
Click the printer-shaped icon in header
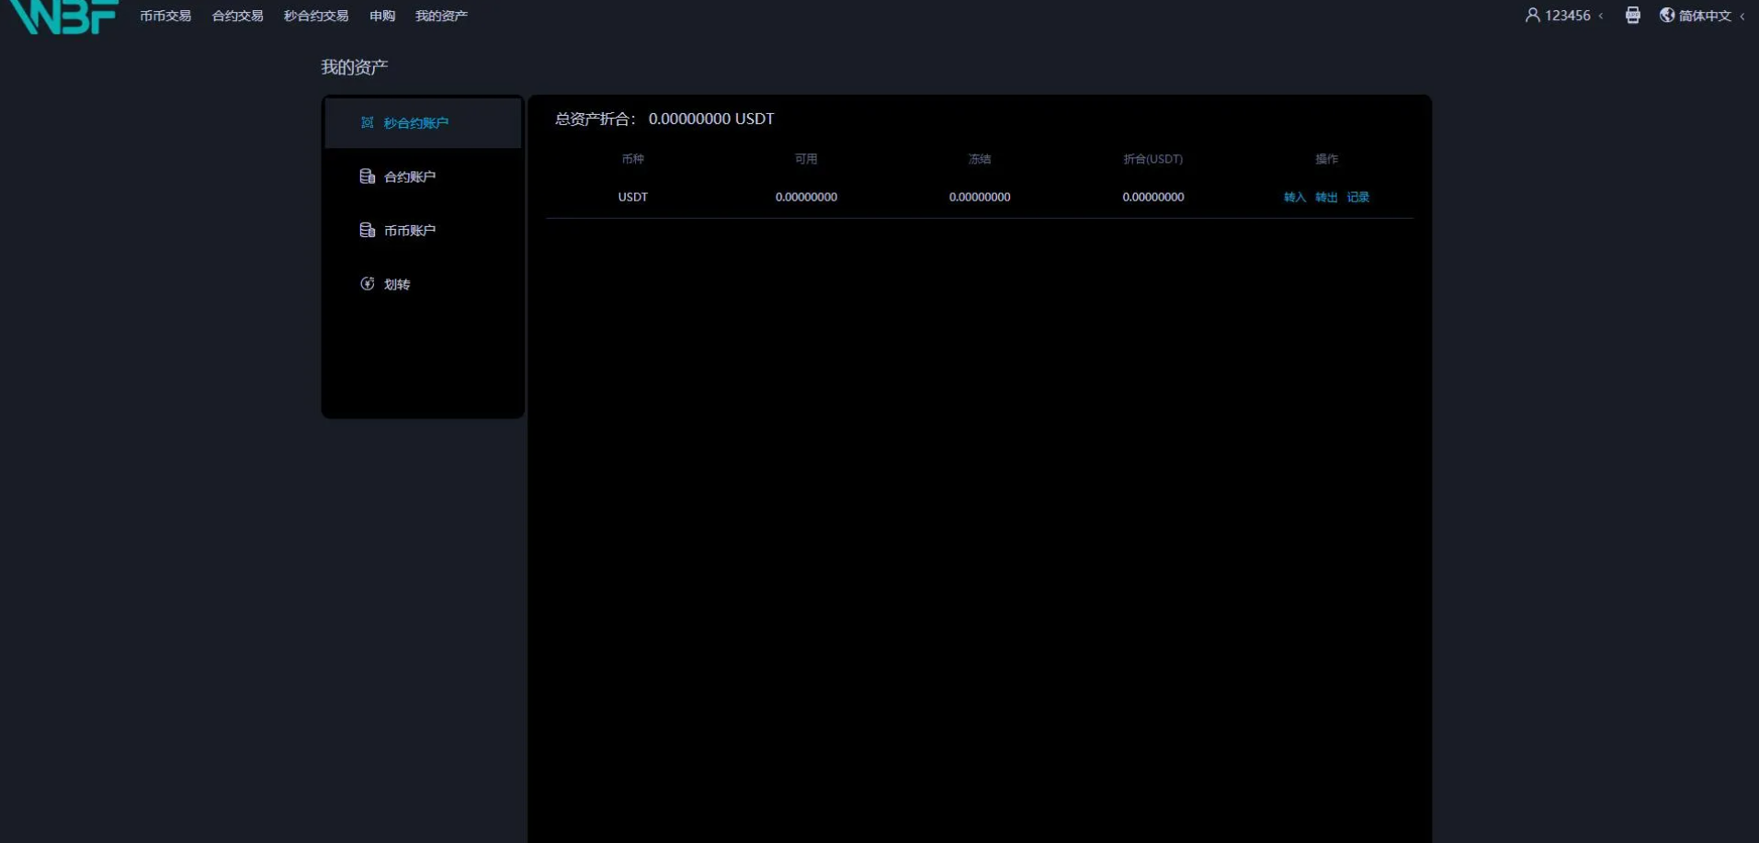tap(1632, 15)
